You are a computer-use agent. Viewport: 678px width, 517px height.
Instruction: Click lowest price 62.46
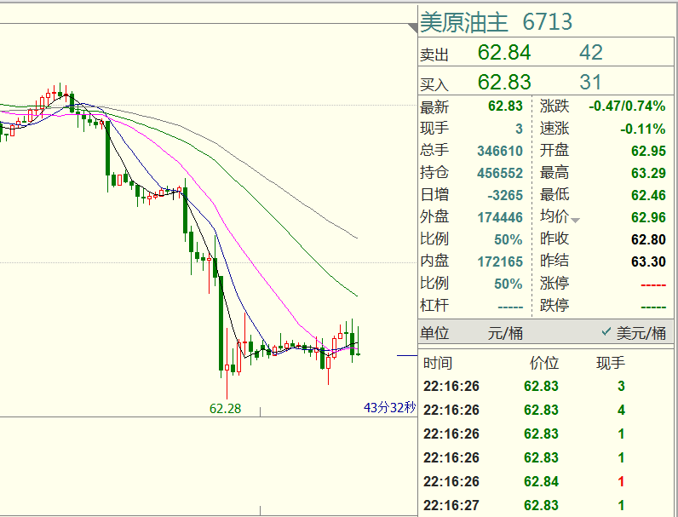coord(648,195)
